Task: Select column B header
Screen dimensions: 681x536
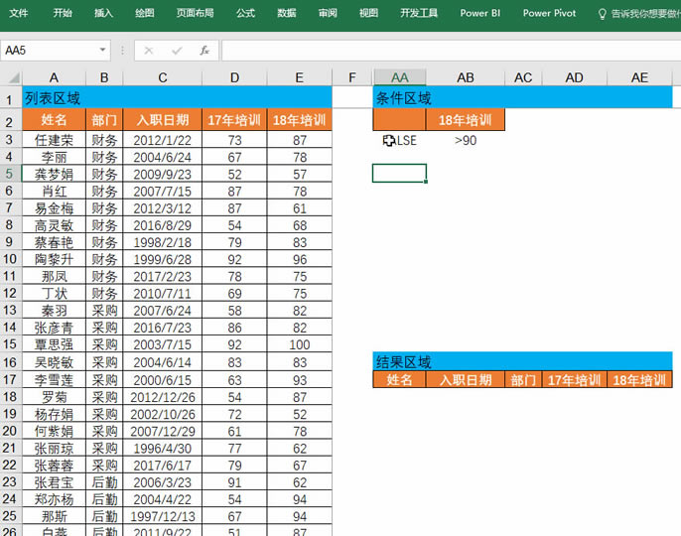Action: click(104, 77)
